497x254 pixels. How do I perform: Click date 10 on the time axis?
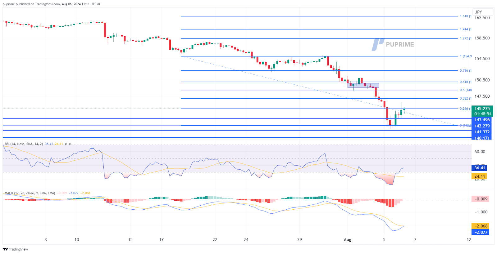77,240
